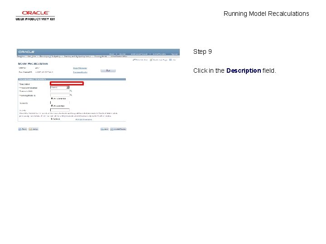The height and width of the screenshot is (244, 326).
Task: Click the Save button
Action: pyautogui.click(x=23, y=129)
